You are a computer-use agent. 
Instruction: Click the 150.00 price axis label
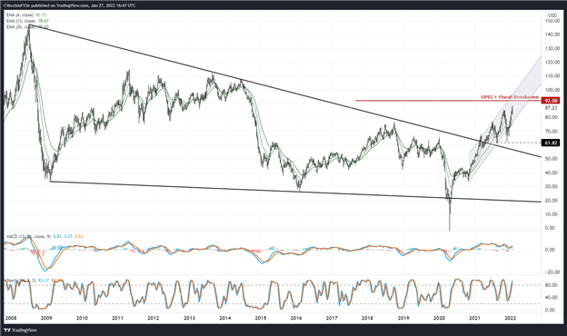(552, 21)
